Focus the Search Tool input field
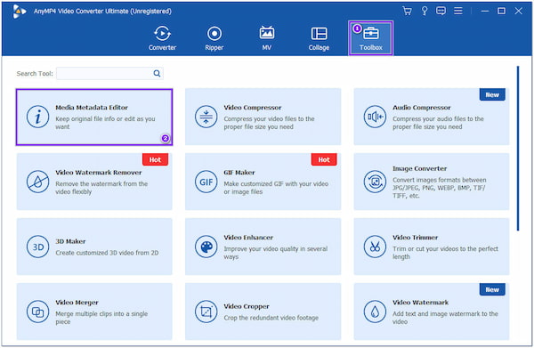Screen dimensions: 534x348 pos(109,73)
